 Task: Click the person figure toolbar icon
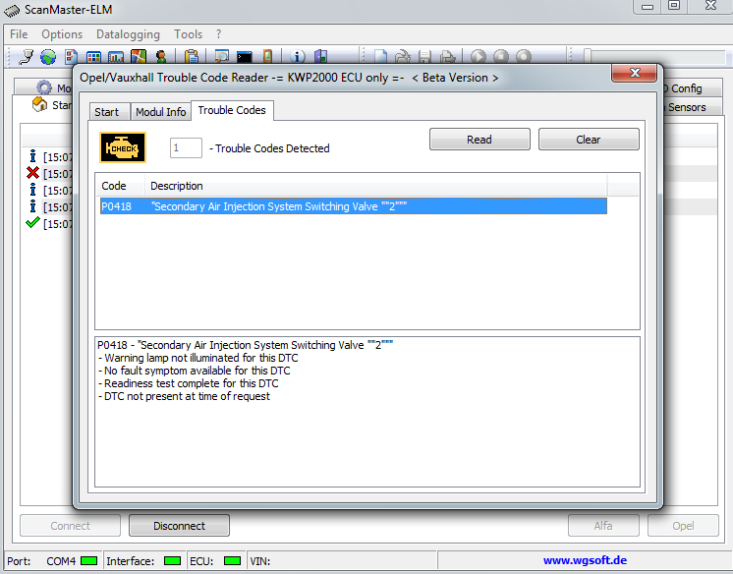(161, 57)
